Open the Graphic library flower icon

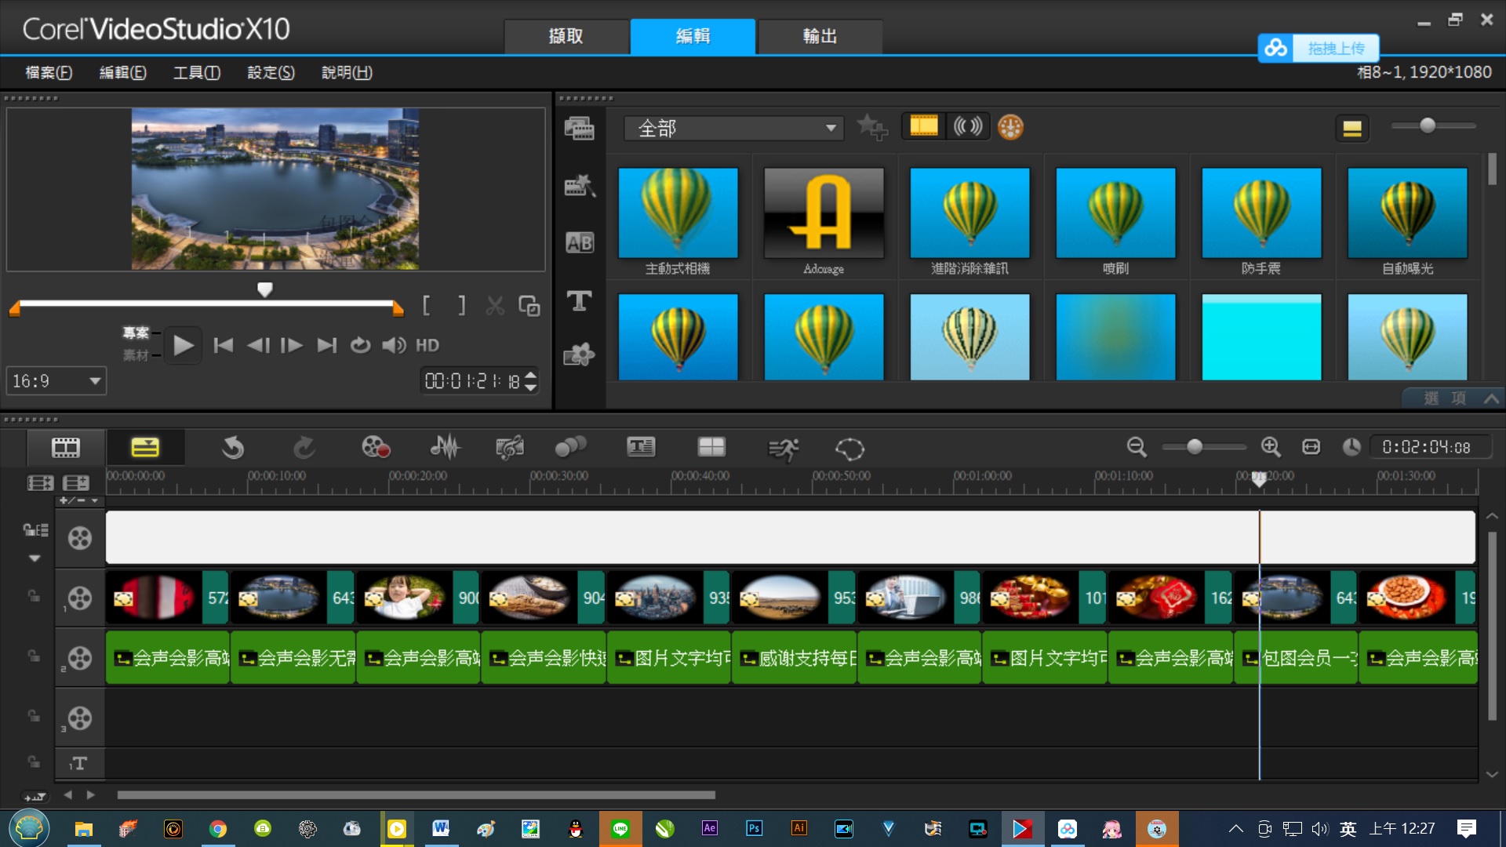click(x=580, y=355)
